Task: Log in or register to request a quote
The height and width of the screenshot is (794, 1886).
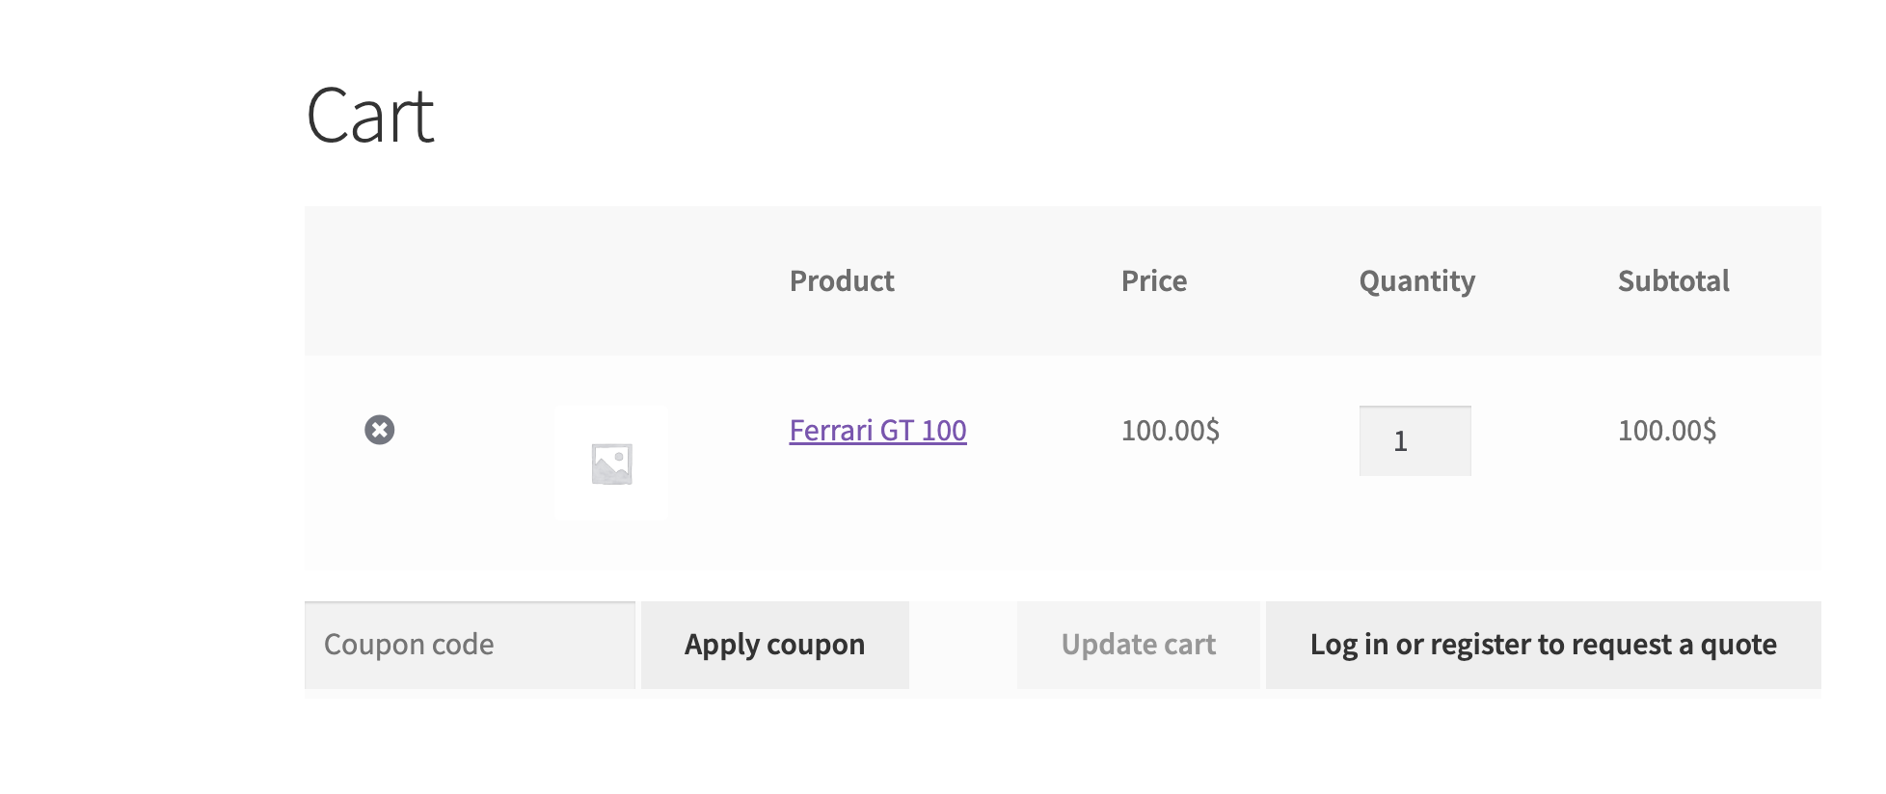Action: click(x=1543, y=645)
